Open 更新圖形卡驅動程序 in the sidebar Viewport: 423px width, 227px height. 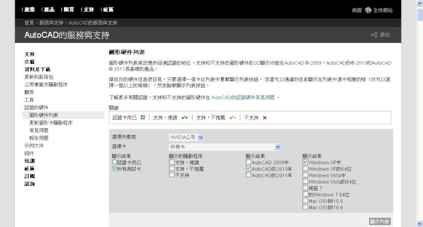click(x=51, y=123)
